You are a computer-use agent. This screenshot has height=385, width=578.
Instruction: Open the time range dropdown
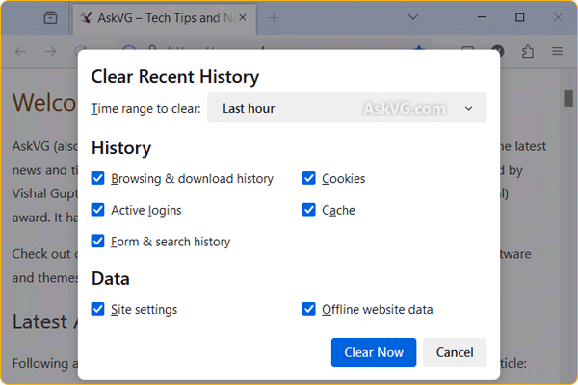pos(347,109)
